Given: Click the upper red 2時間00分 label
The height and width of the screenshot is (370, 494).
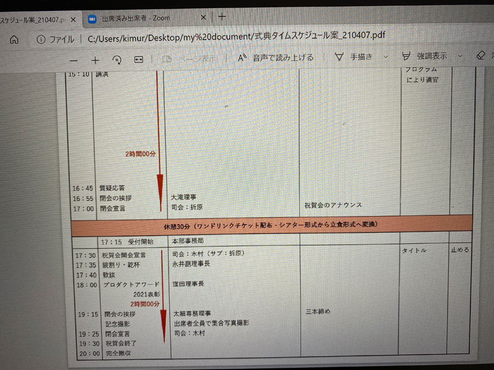Looking at the screenshot, I should pos(141,154).
